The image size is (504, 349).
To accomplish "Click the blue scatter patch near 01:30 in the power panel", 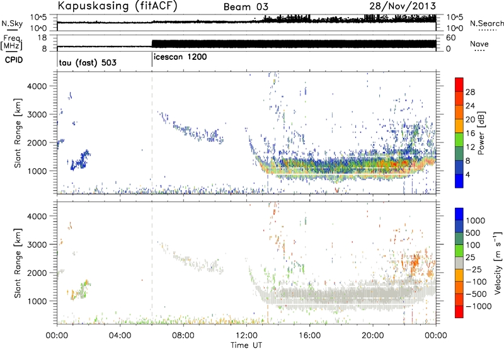I will click(81, 160).
